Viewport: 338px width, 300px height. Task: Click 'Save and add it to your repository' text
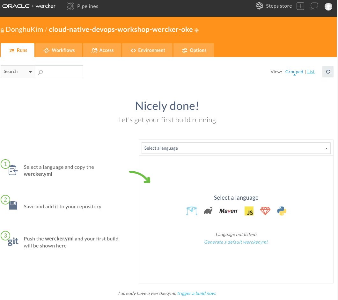(x=62, y=207)
